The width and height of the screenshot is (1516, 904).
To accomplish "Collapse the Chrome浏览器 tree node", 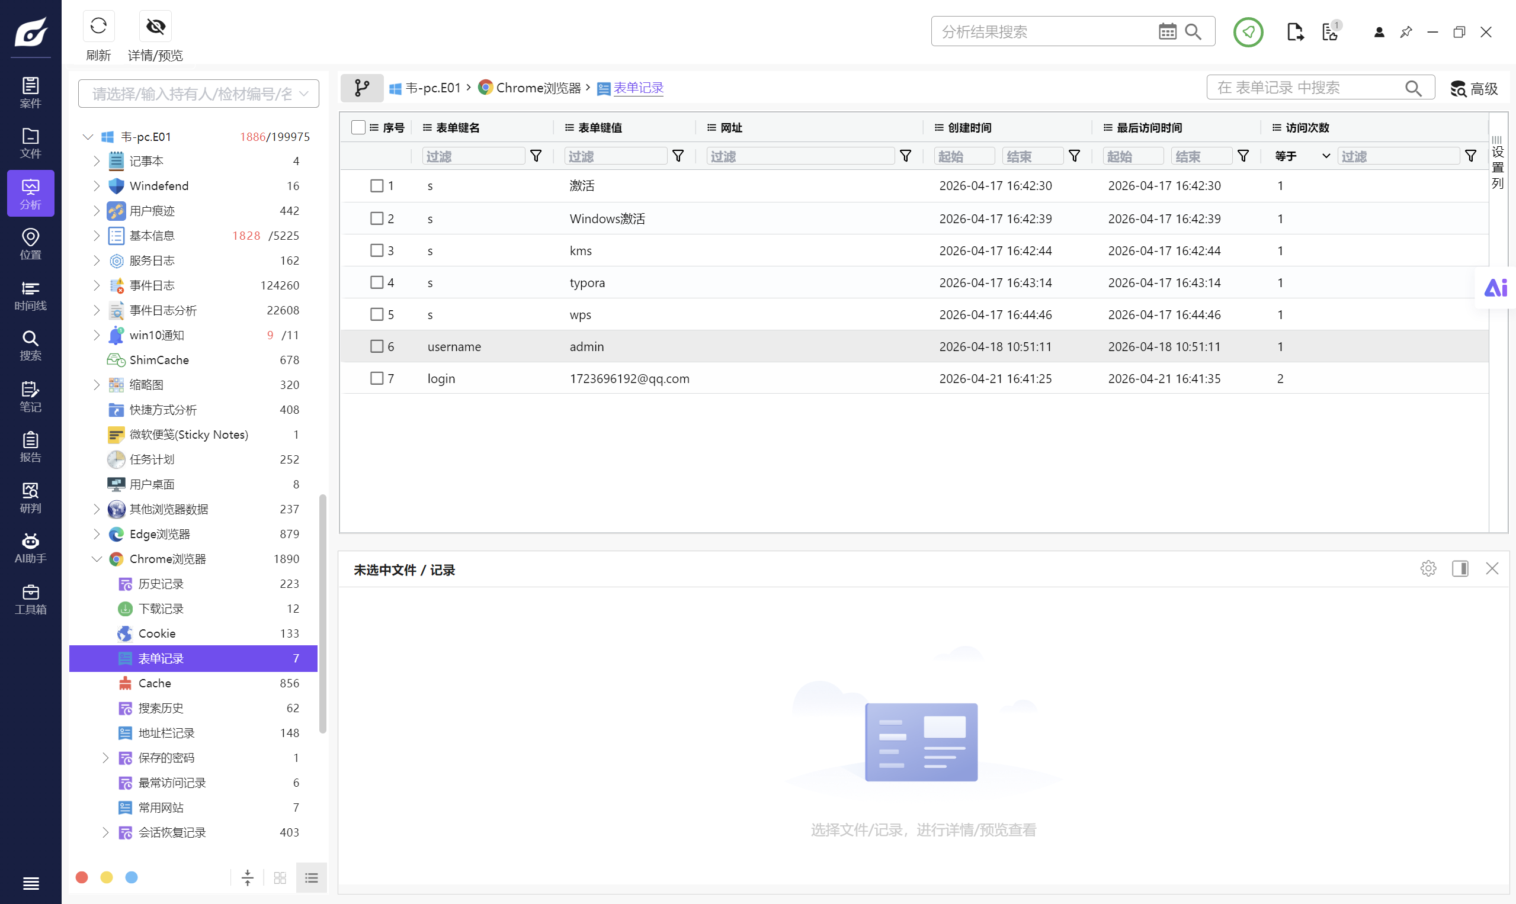I will (x=97, y=559).
